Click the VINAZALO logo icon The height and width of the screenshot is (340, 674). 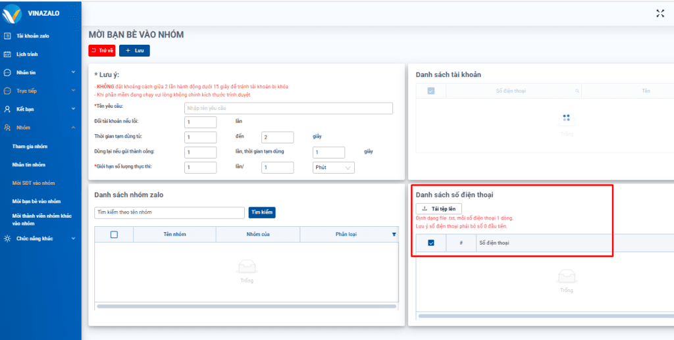(x=13, y=14)
